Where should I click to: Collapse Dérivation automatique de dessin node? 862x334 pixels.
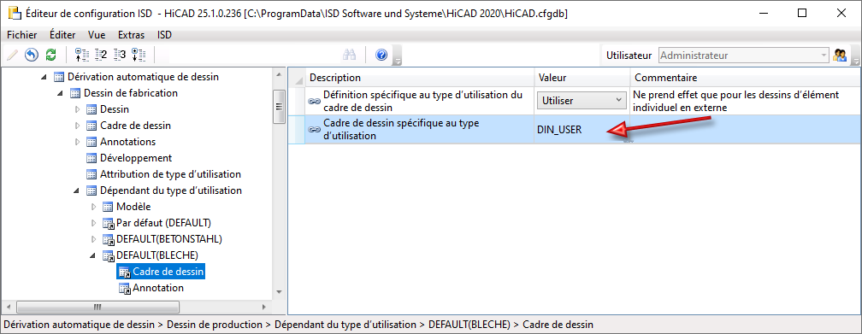[x=44, y=77]
